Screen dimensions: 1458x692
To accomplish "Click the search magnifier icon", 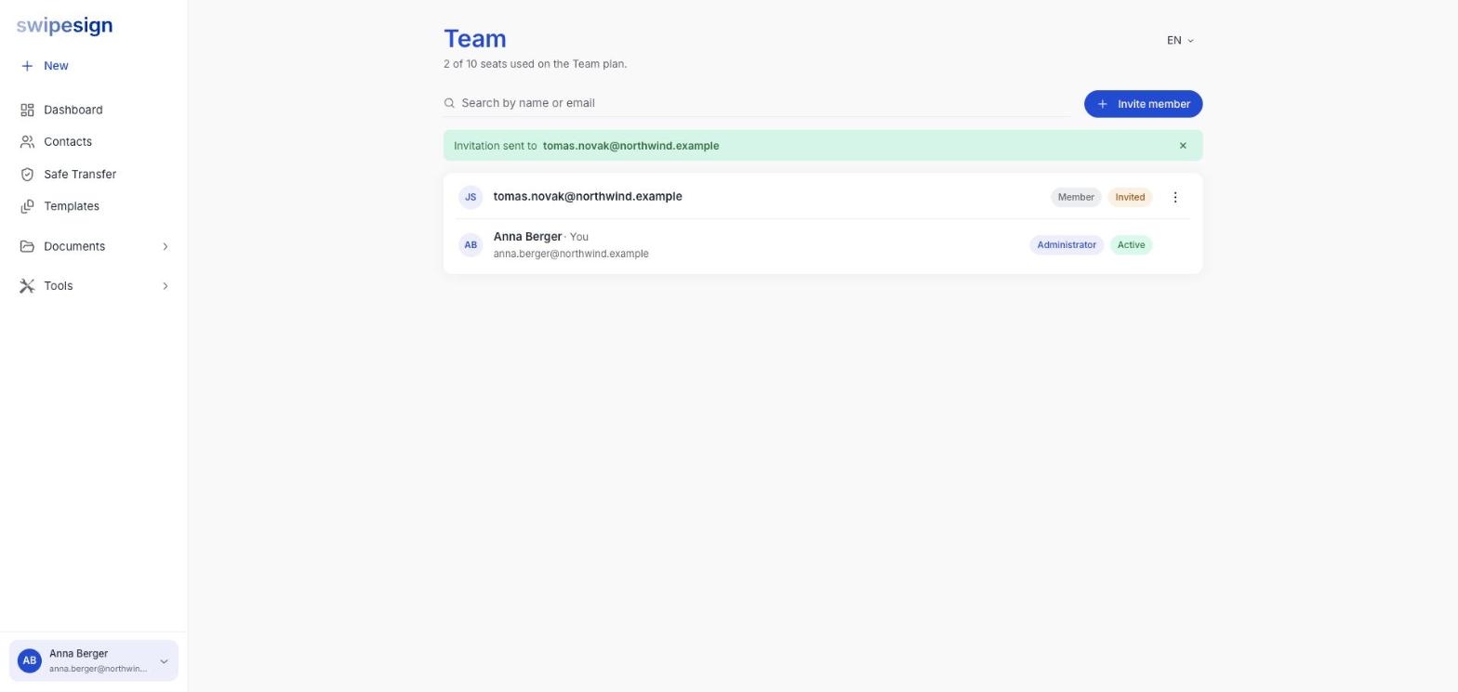I will coord(449,103).
